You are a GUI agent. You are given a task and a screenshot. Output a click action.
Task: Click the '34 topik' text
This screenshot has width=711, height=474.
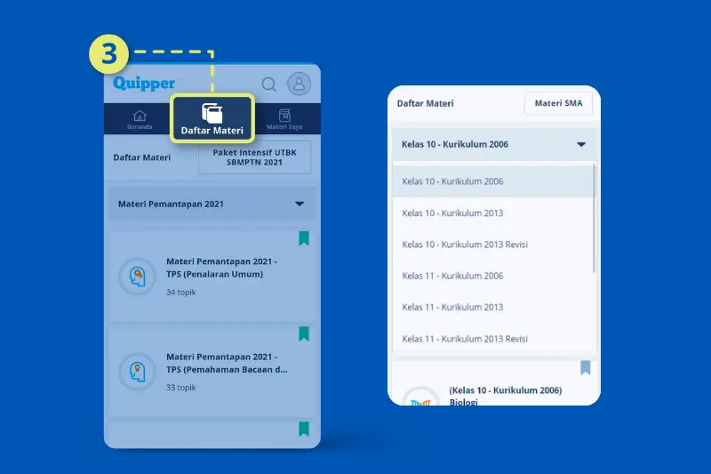[x=181, y=292]
